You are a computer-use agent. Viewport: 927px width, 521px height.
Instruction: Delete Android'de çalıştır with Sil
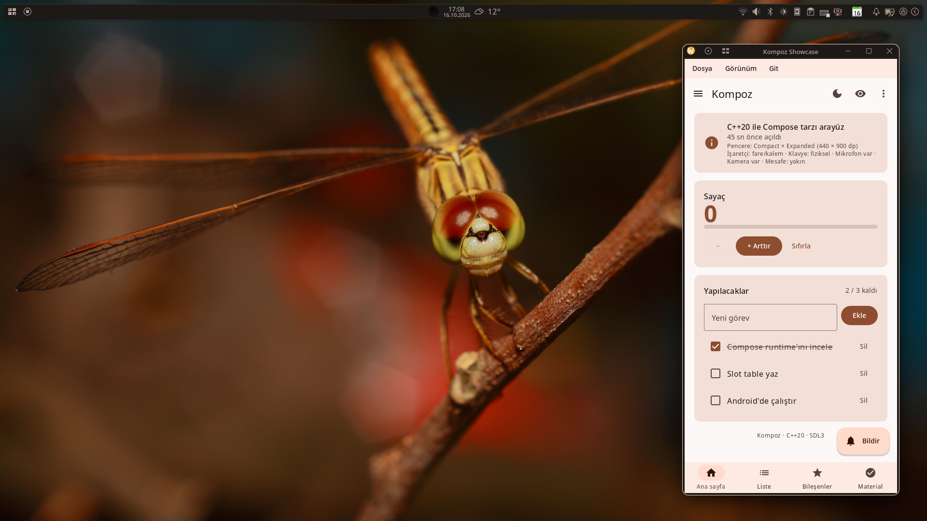click(864, 400)
